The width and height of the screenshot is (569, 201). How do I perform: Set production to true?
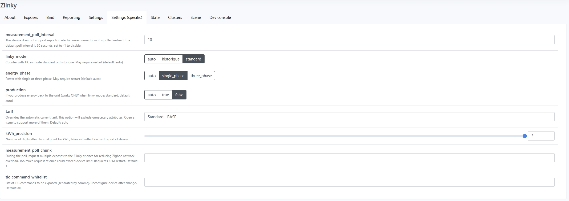tap(165, 95)
